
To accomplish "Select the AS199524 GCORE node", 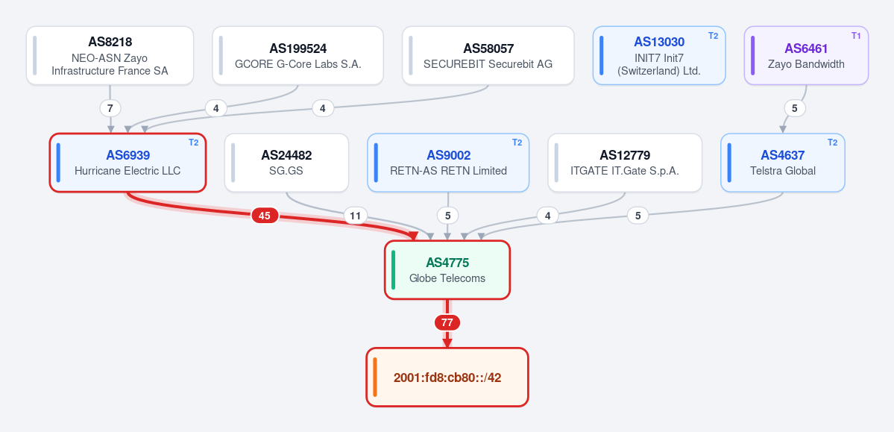I will [x=298, y=55].
